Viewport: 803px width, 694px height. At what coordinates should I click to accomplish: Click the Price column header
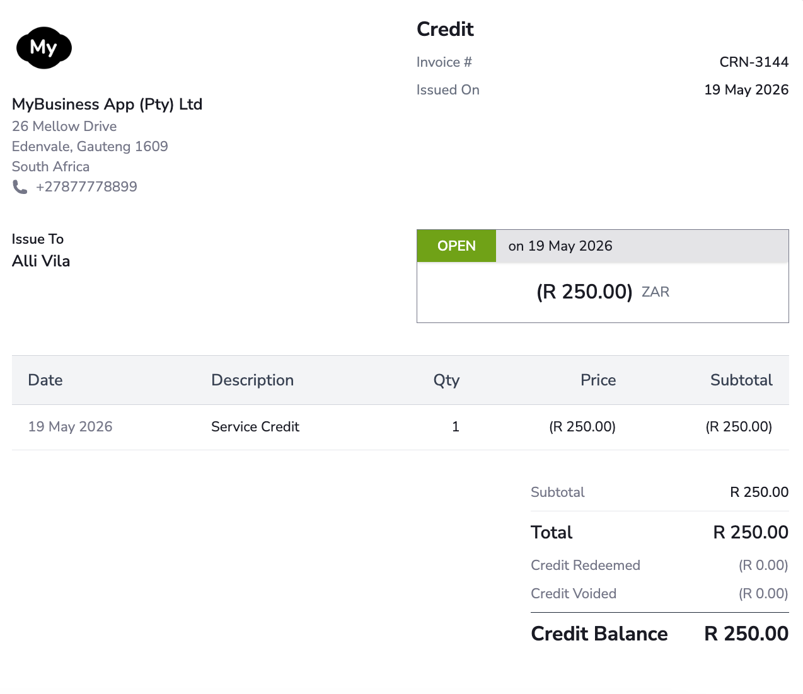[598, 380]
